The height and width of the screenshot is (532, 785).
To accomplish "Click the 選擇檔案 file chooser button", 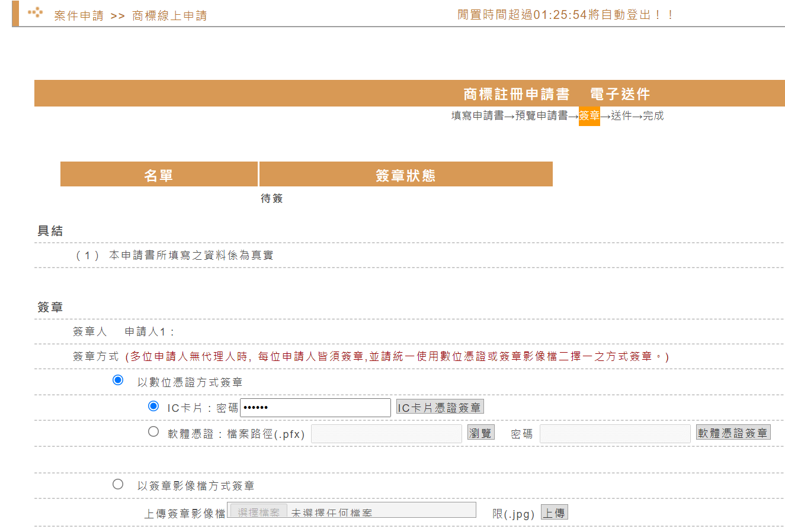I will pos(258,512).
